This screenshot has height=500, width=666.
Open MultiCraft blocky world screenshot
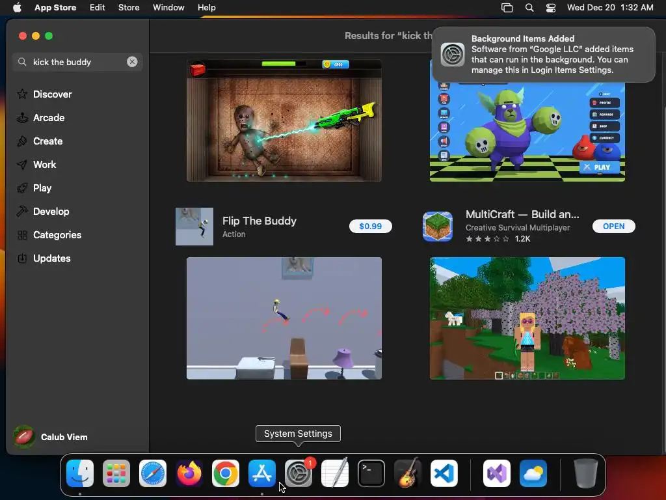tap(527, 318)
